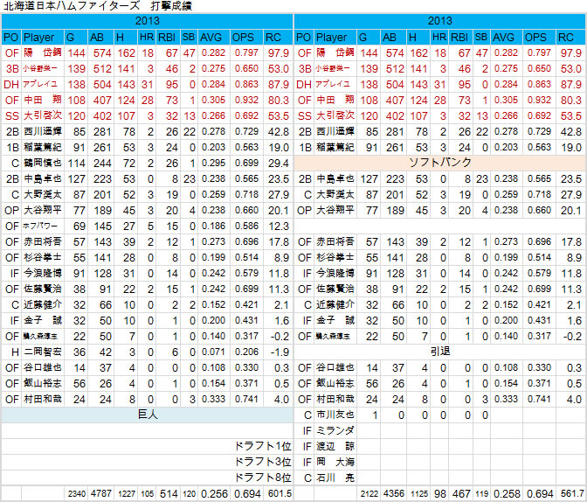Click the total stolen bases value 120
The image size is (587, 502).
tap(189, 494)
